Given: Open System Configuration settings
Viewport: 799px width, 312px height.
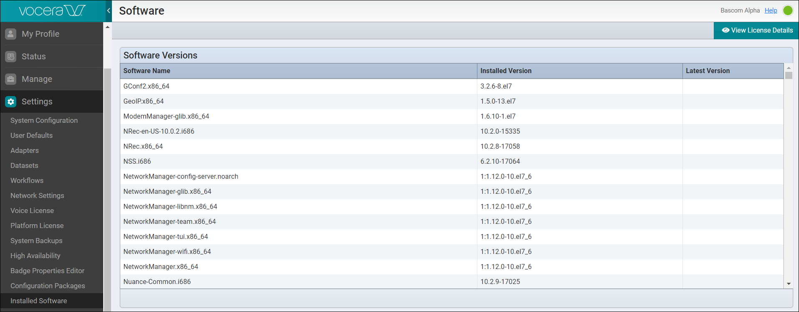Looking at the screenshot, I should (x=44, y=120).
